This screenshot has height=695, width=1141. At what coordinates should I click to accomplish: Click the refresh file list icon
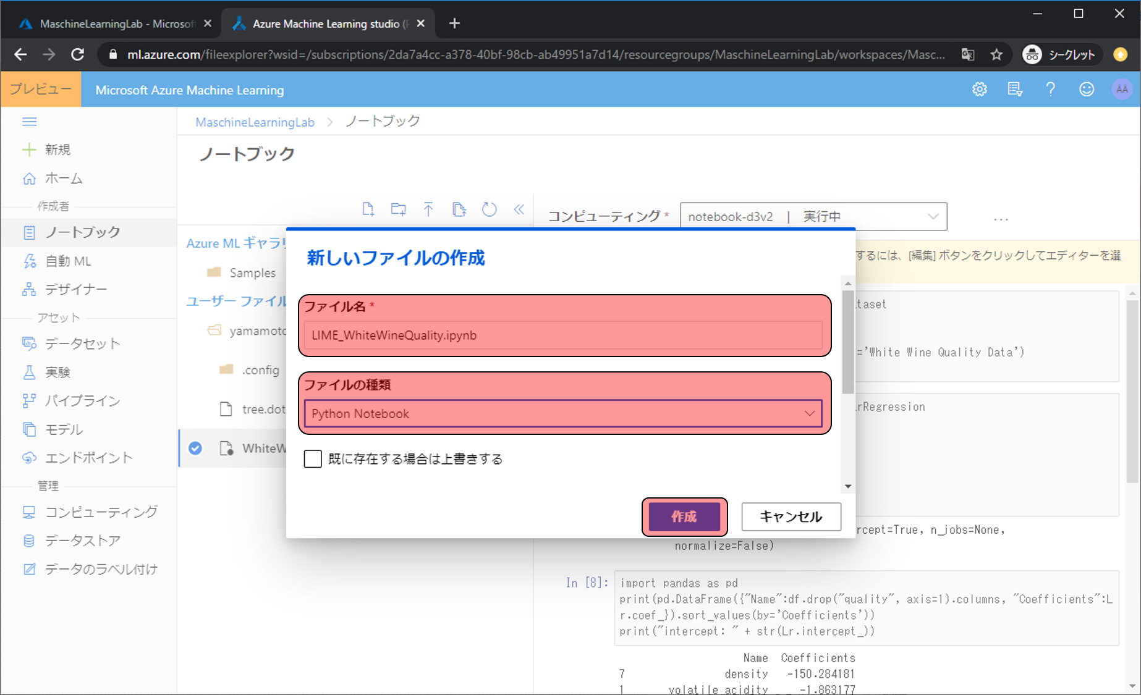coord(489,209)
